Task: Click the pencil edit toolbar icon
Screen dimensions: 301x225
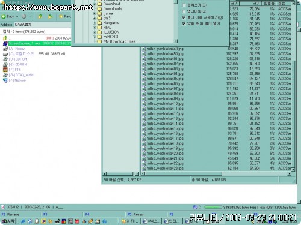Action: coord(50,16)
